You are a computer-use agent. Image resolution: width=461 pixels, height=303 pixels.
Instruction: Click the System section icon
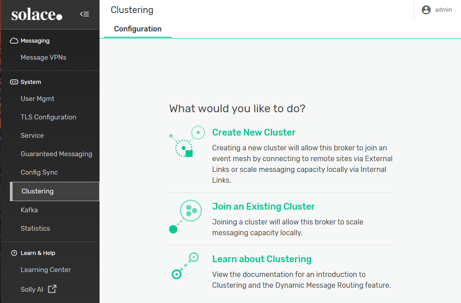coord(14,82)
